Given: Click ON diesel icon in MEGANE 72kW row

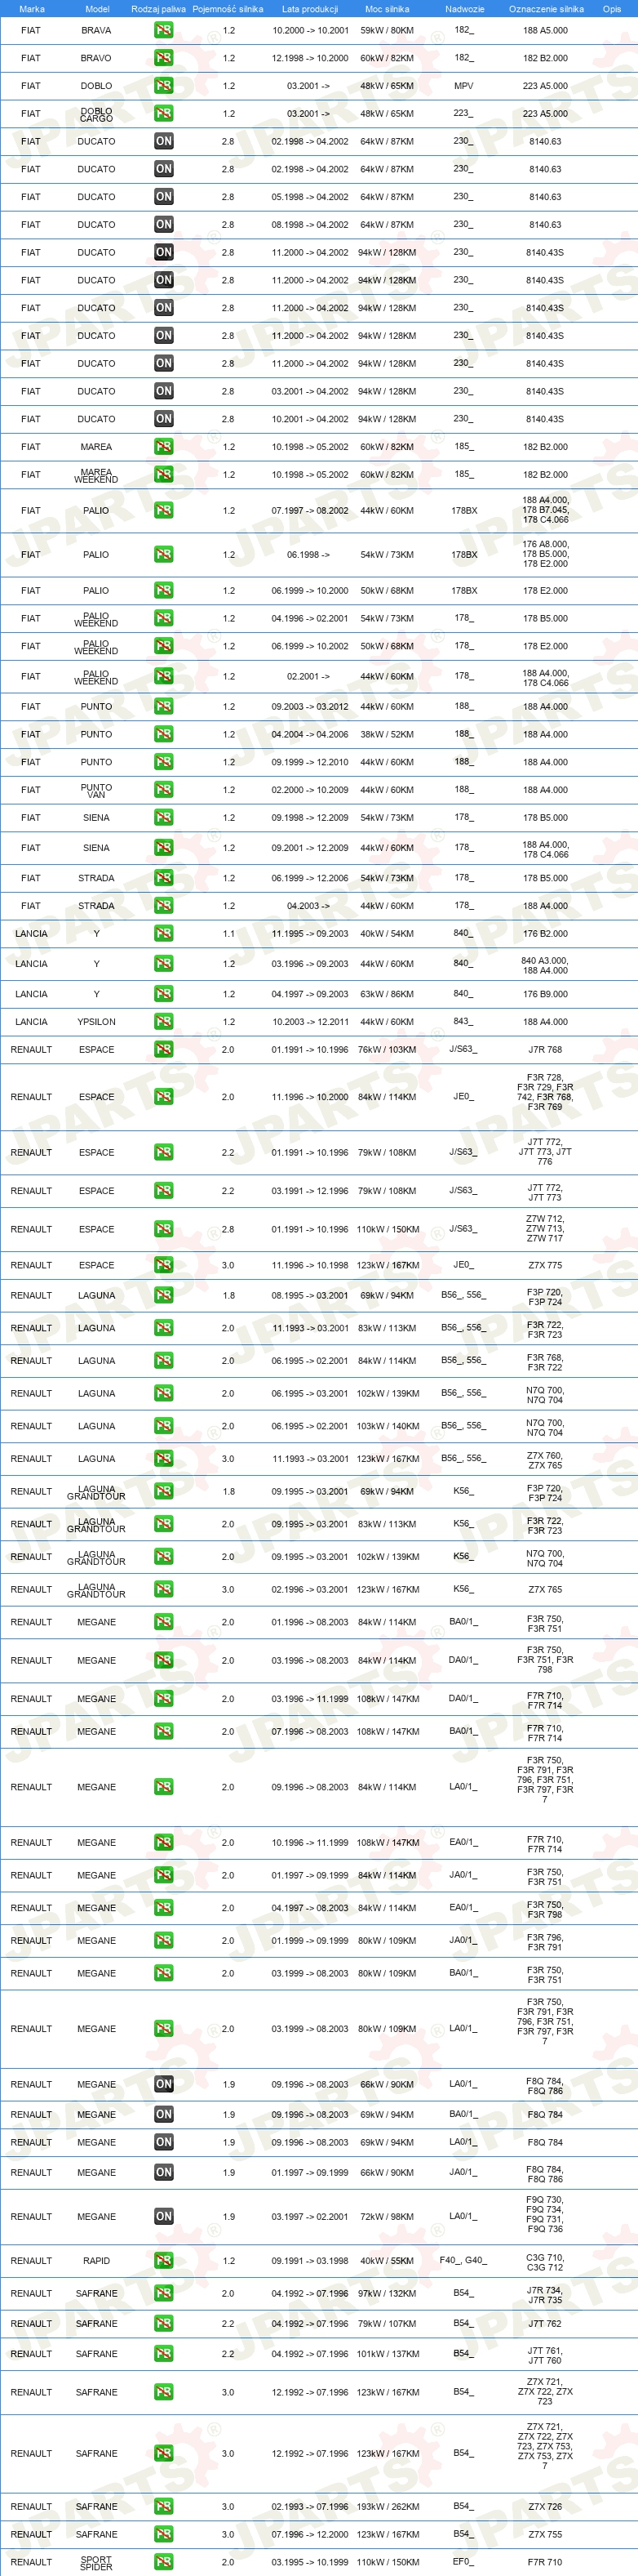Looking at the screenshot, I should coord(164,2217).
